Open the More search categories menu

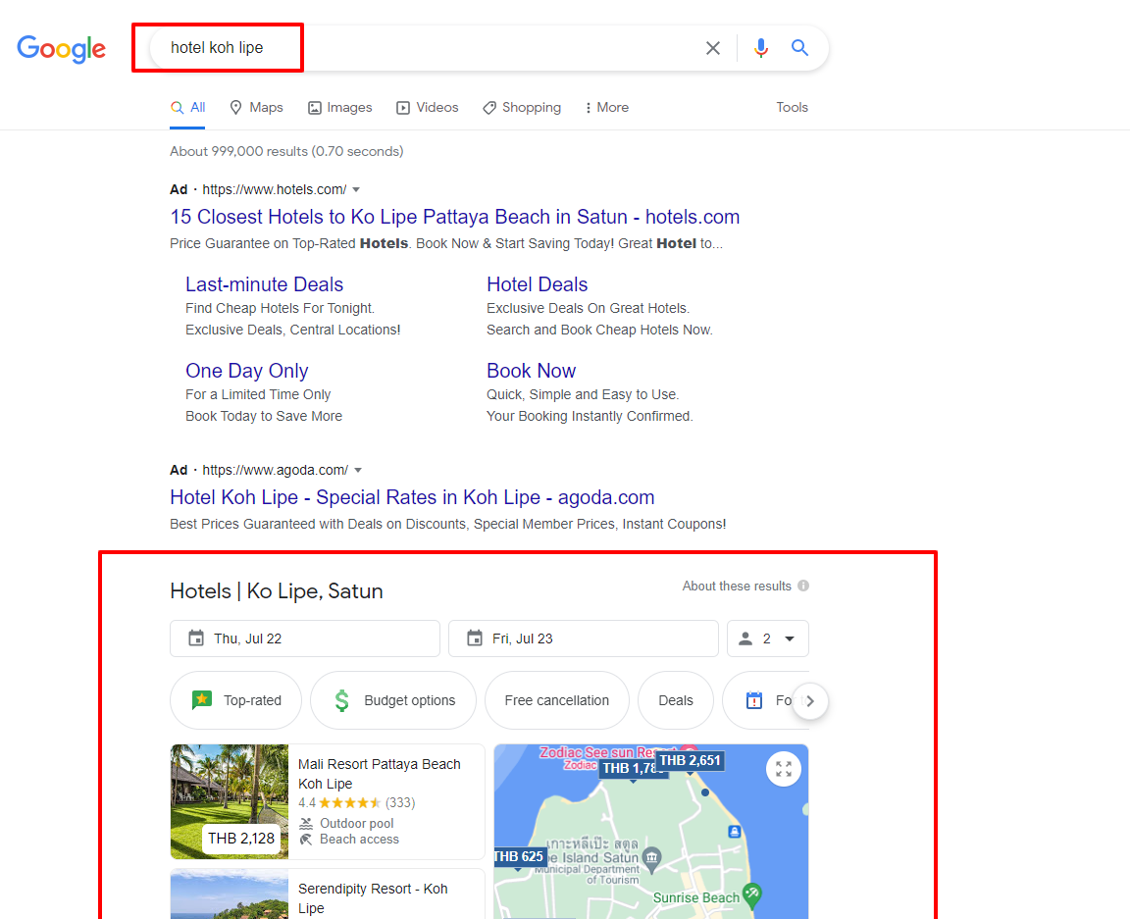click(607, 108)
